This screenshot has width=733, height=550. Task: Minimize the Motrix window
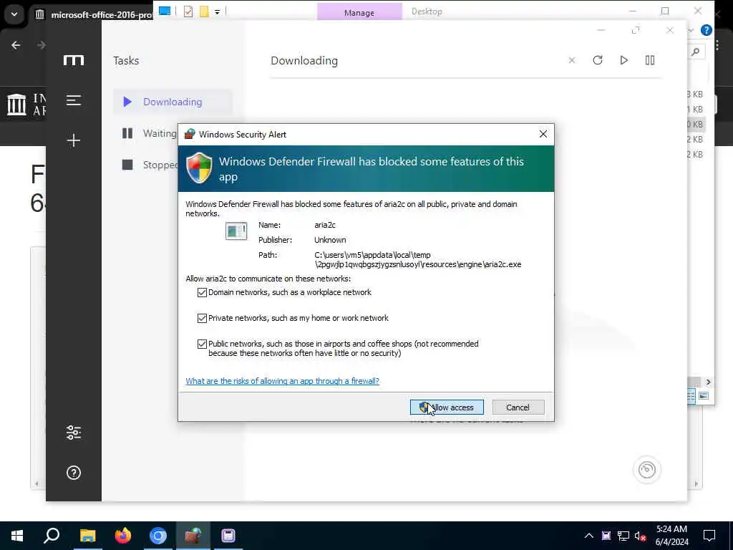pyautogui.click(x=601, y=30)
